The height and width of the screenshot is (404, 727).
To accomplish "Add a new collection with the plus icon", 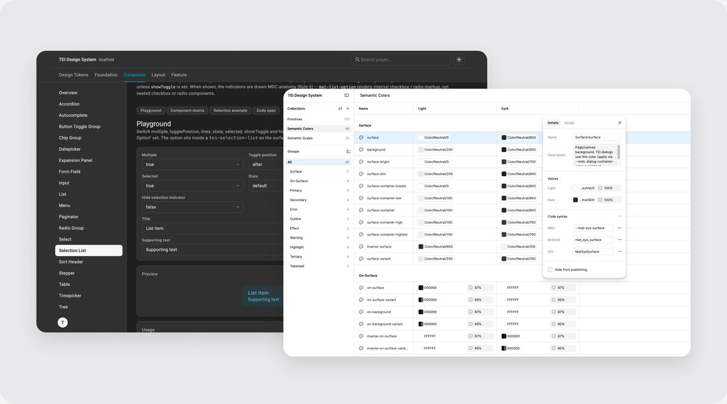I will pyautogui.click(x=347, y=108).
